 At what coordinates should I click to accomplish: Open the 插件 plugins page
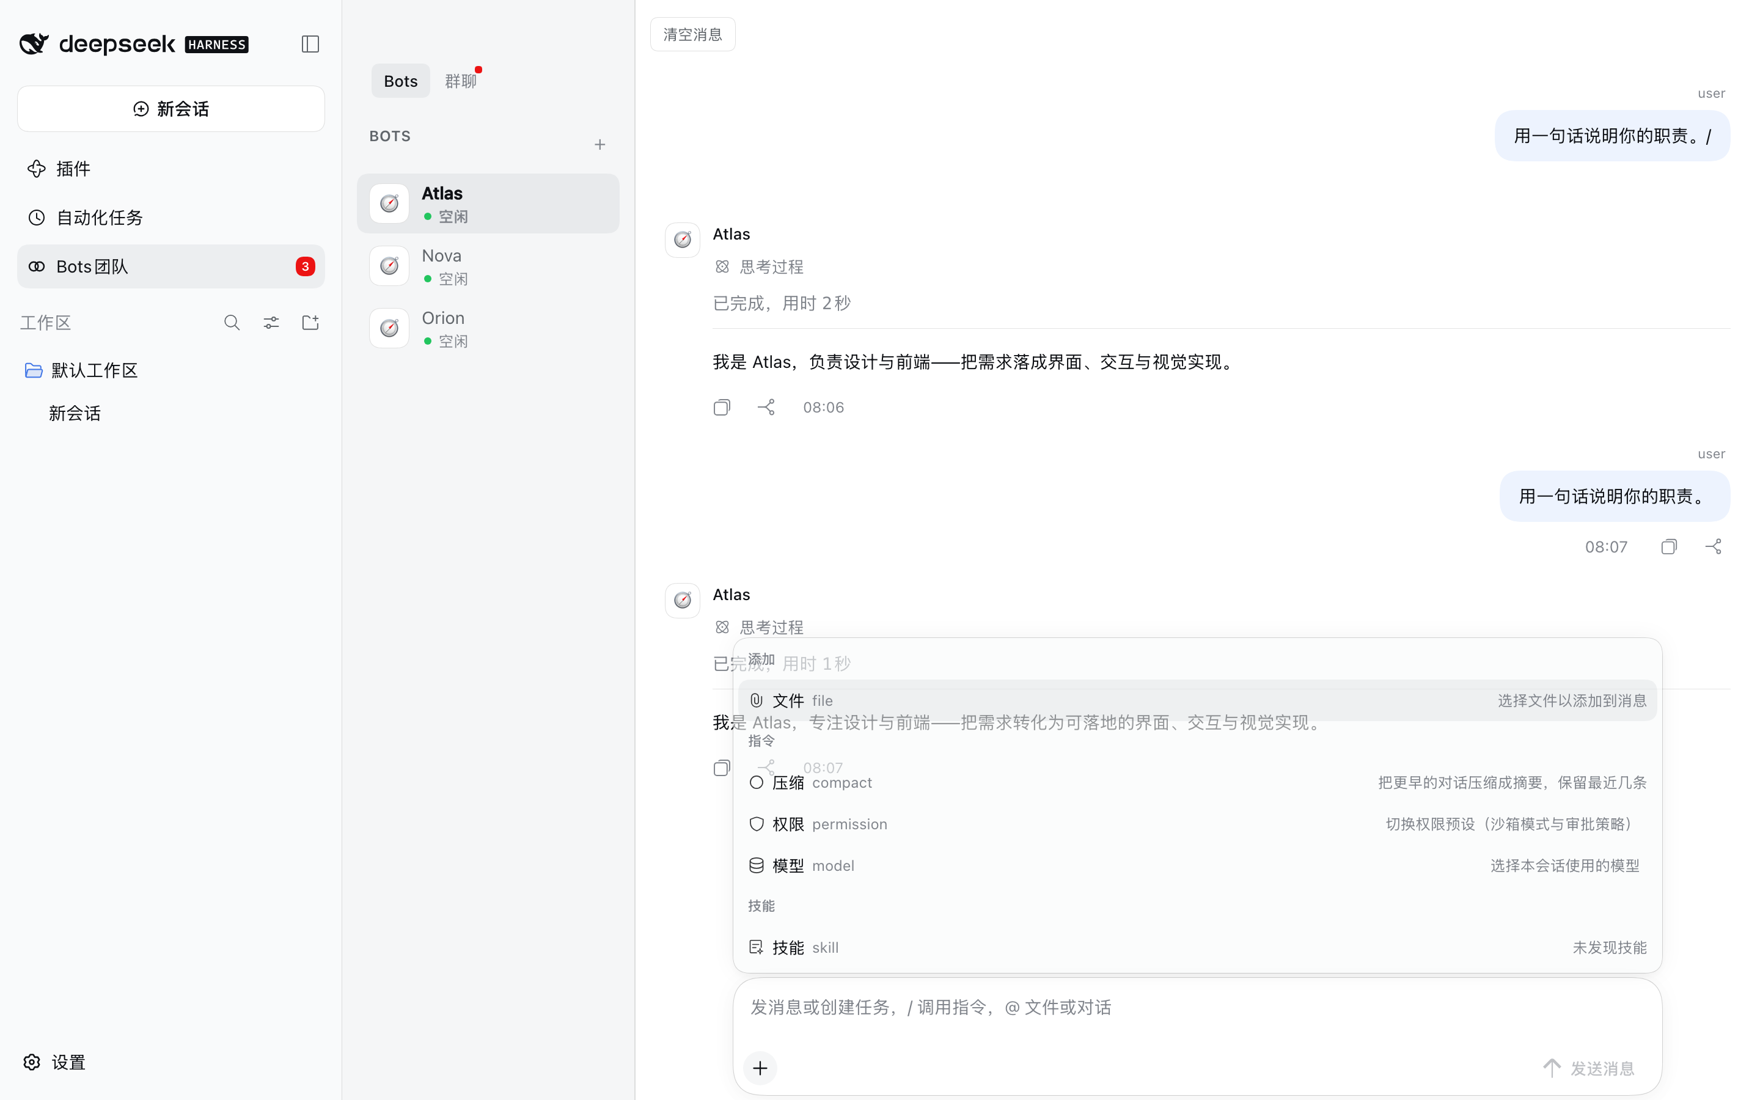coord(171,169)
